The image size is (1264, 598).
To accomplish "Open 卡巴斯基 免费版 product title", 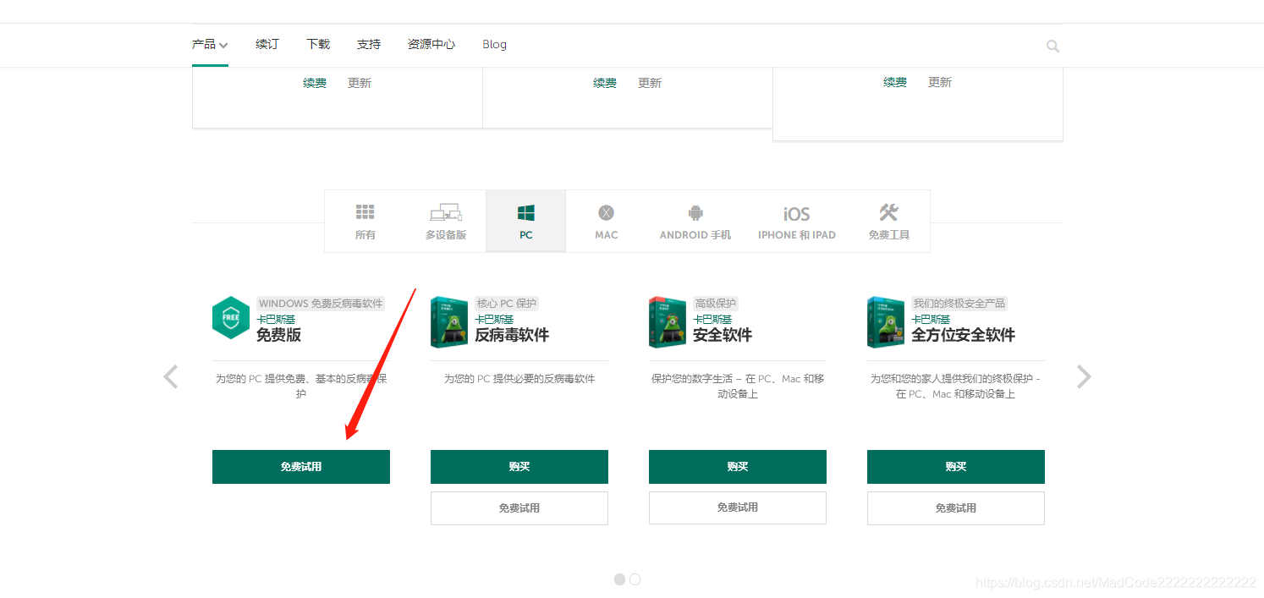I will pyautogui.click(x=278, y=328).
